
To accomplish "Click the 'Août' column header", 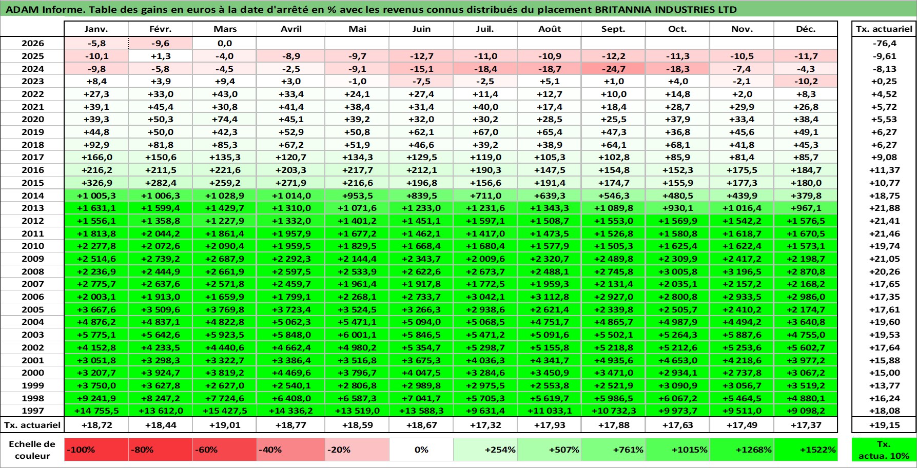I will pos(550,29).
